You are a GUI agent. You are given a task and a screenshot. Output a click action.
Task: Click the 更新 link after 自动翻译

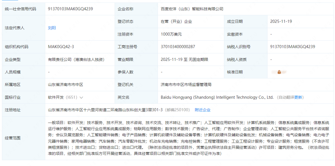[x=298, y=97]
